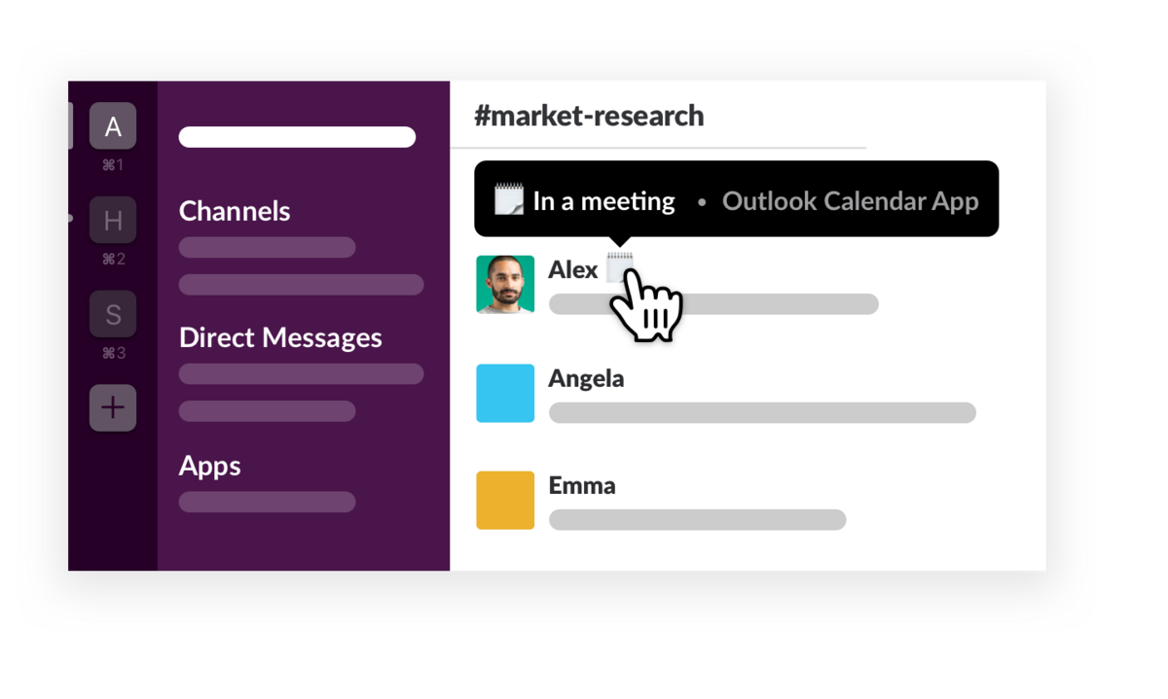The width and height of the screenshot is (1168, 699).
Task: Open the first direct message conversation
Action: click(x=301, y=373)
